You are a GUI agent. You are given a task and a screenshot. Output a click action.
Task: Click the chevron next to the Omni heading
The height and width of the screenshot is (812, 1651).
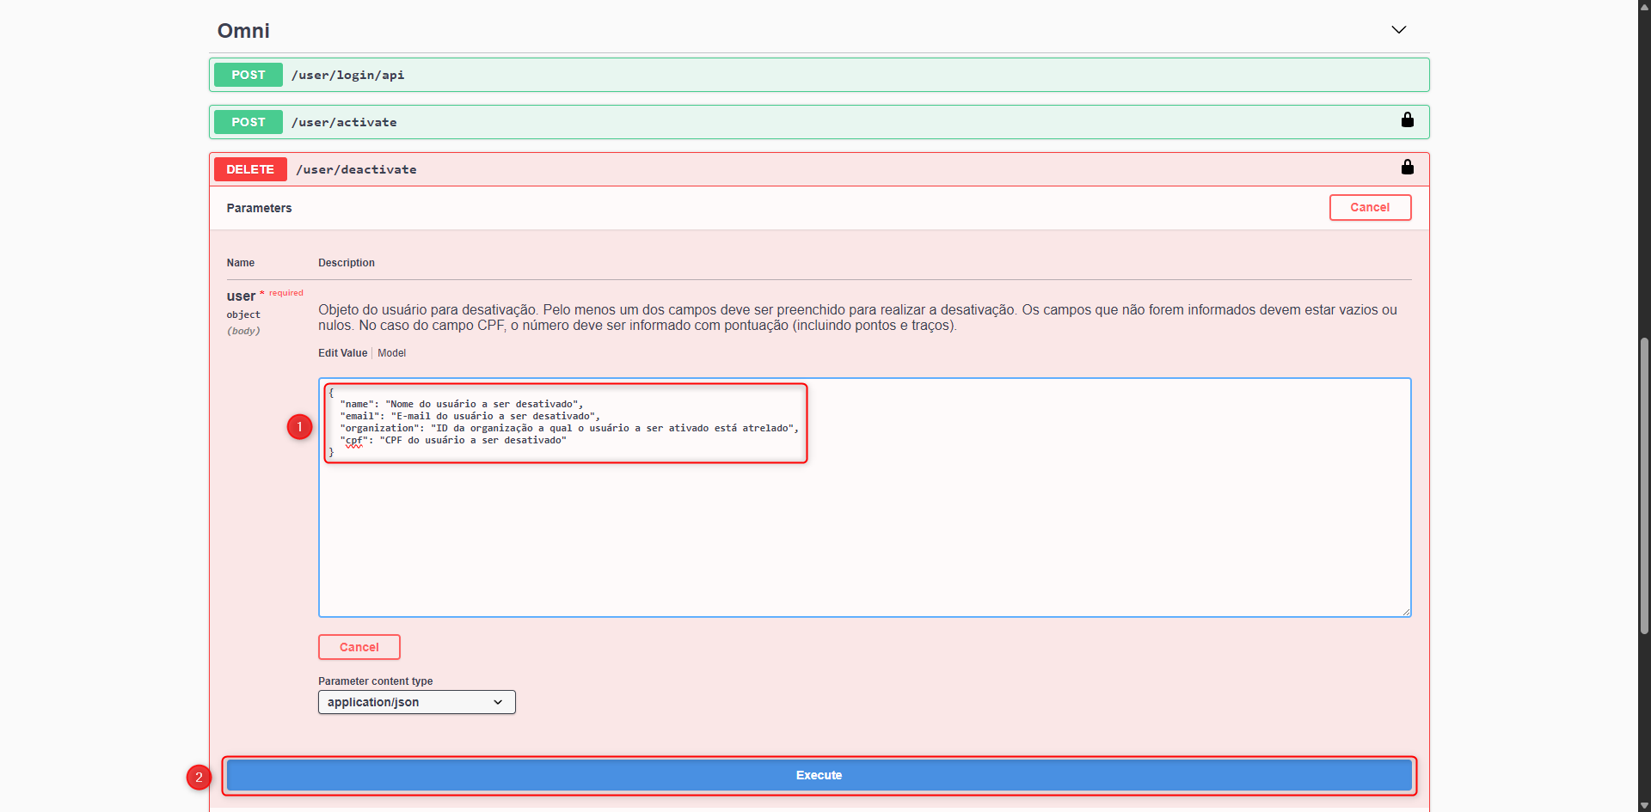tap(1399, 28)
